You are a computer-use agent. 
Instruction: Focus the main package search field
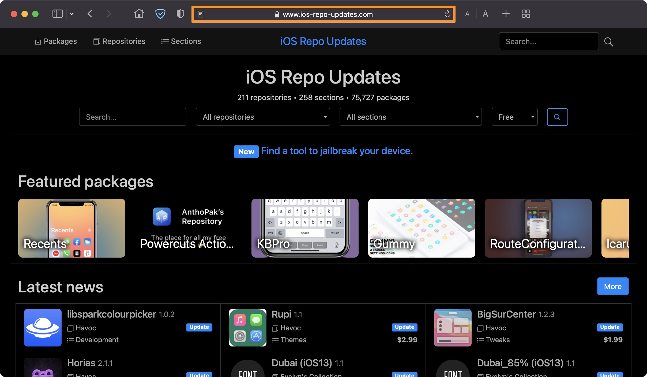[133, 117]
